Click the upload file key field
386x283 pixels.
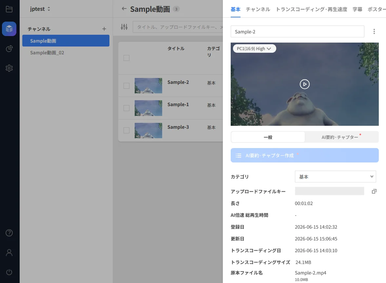329,191
